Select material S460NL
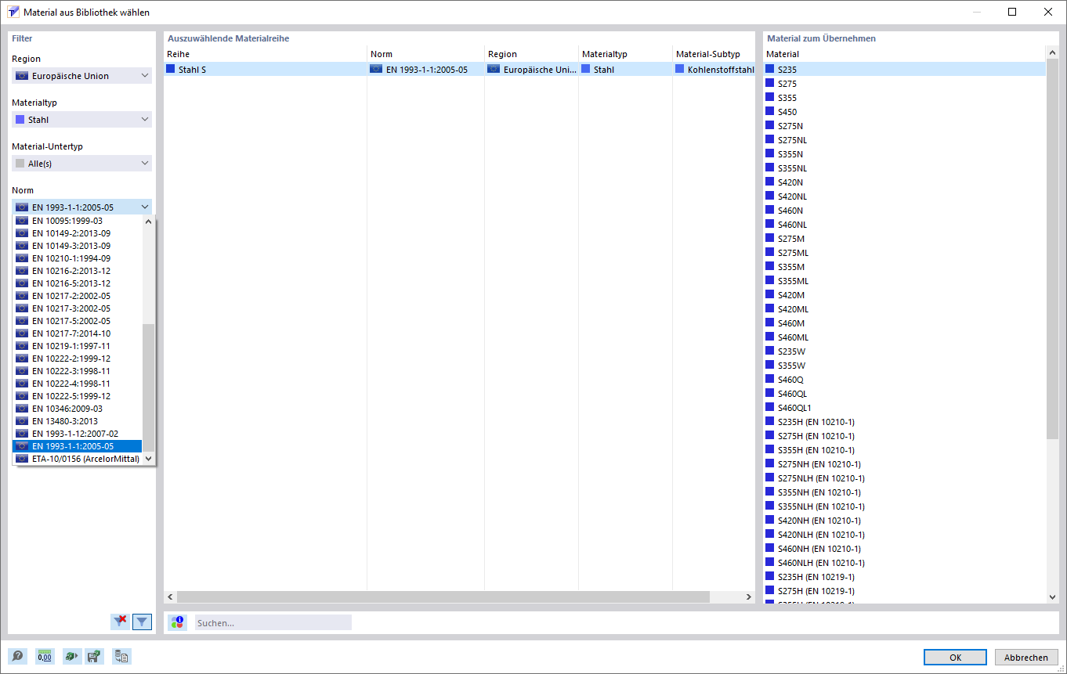Screen dimensions: 1067x674 click(905, 225)
